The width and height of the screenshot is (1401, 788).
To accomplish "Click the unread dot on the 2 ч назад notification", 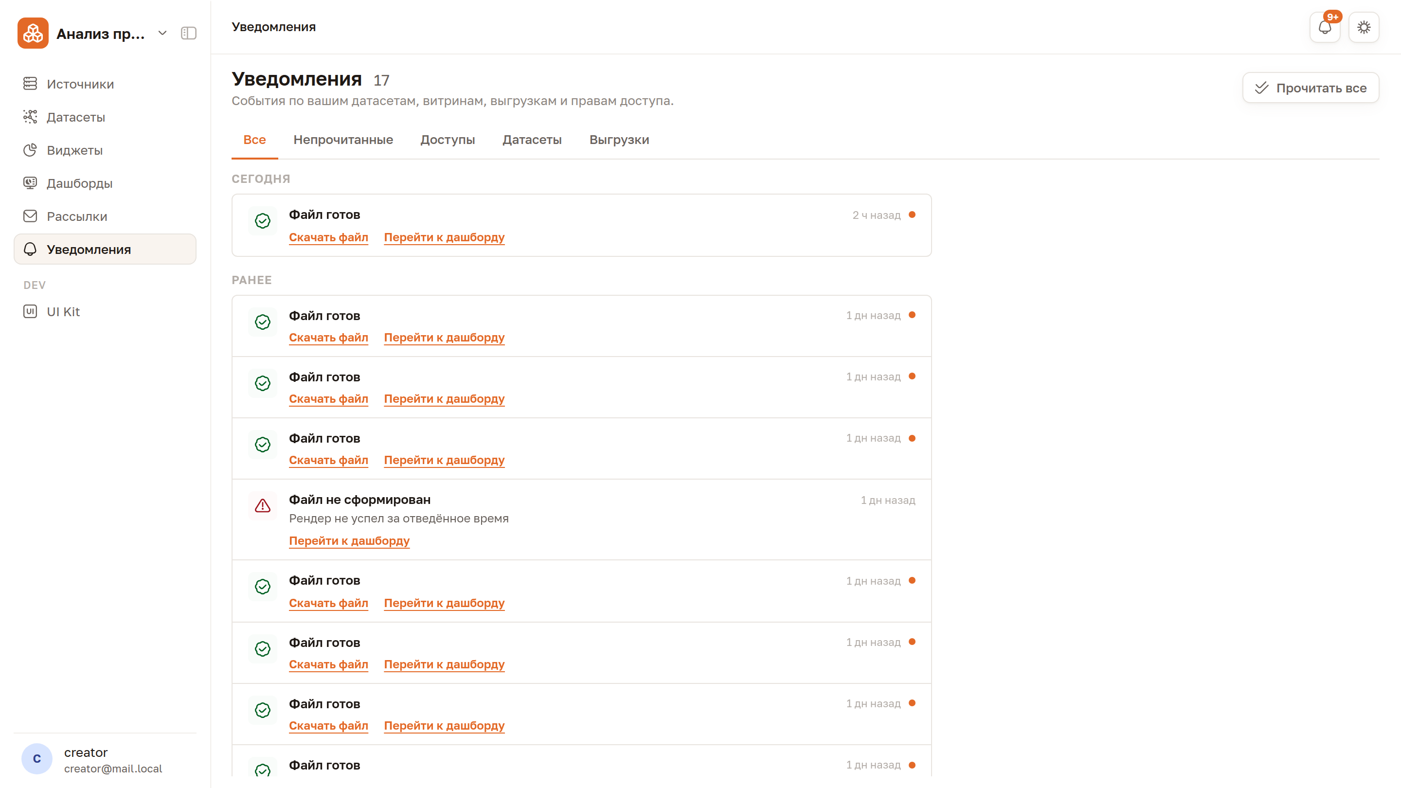I will coord(912,214).
